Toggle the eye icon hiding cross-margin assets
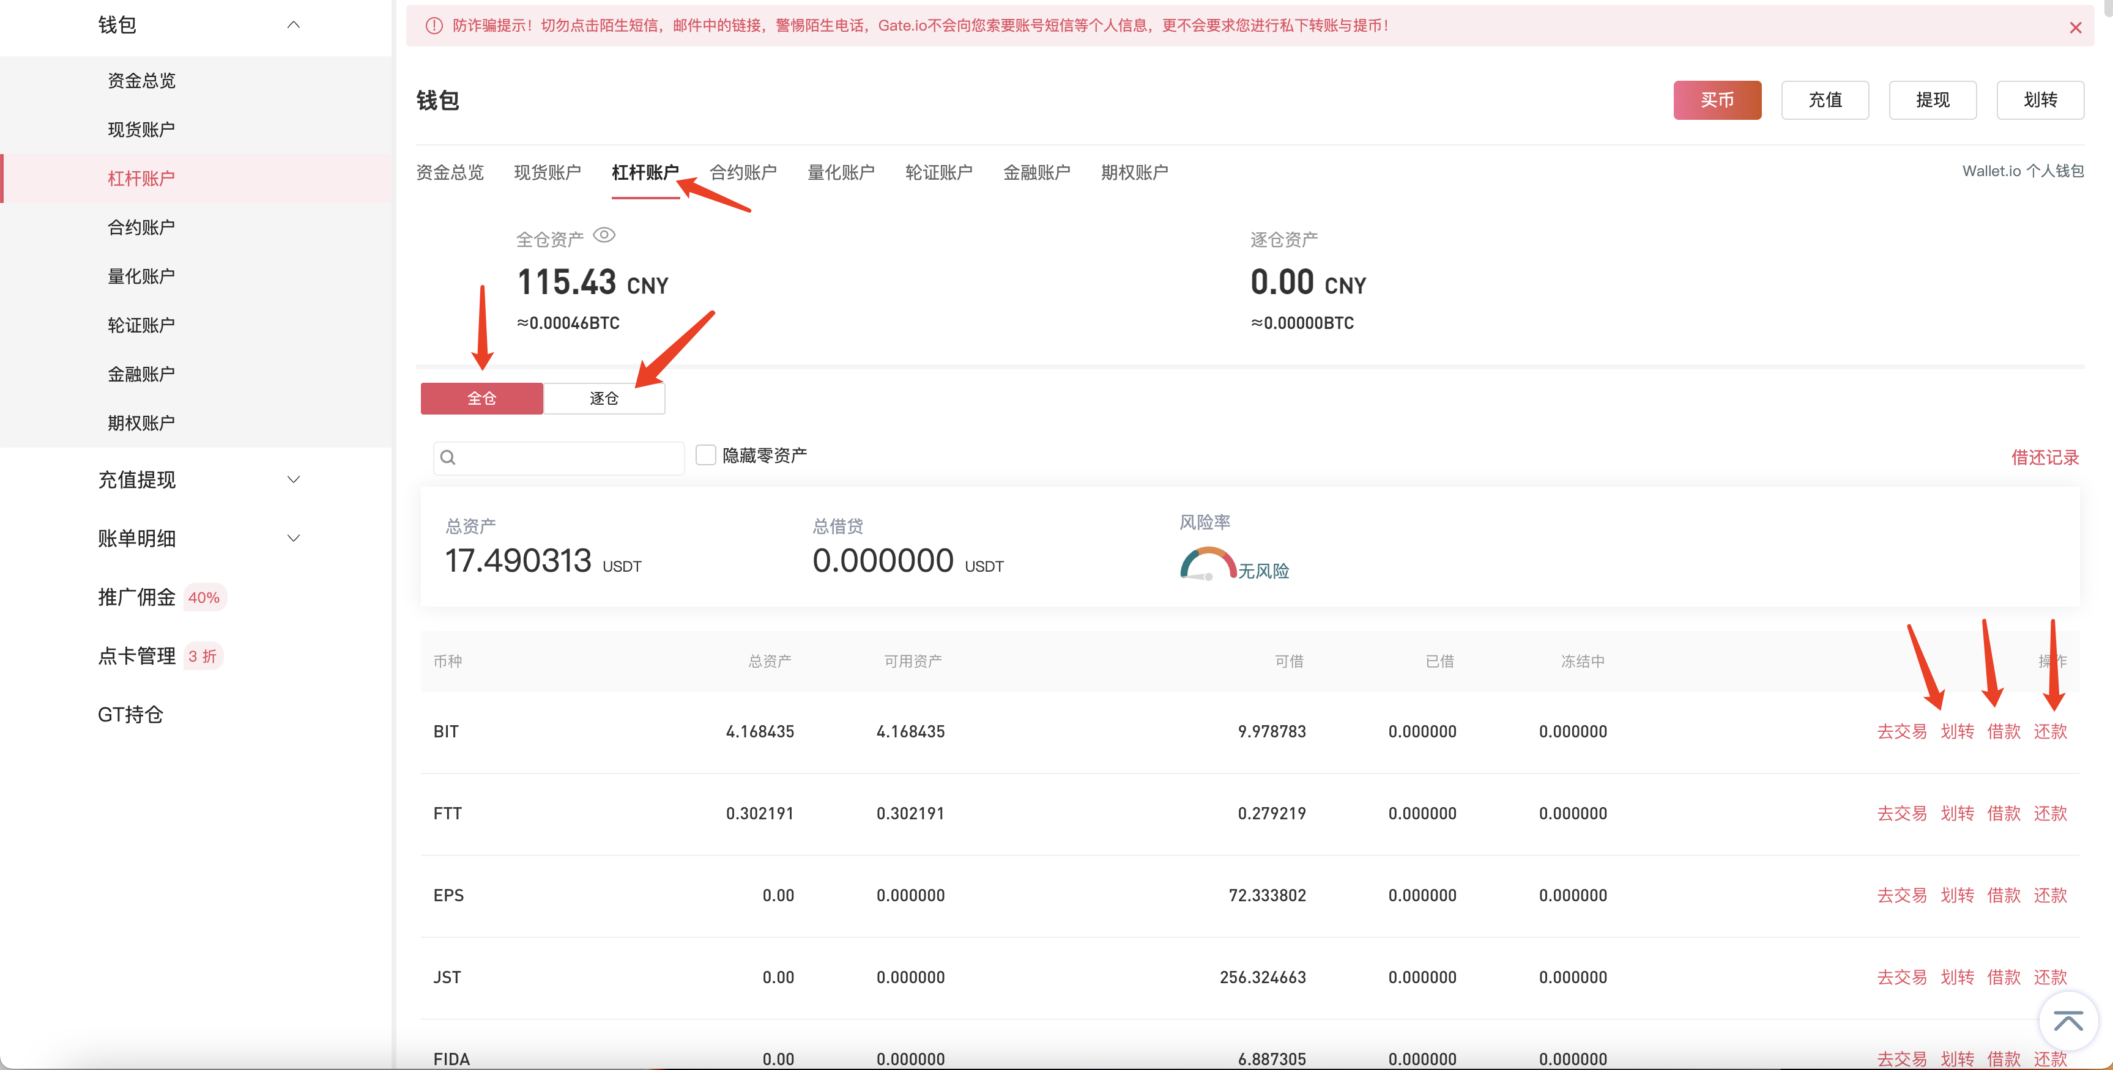Viewport: 2113px width, 1070px height. click(x=604, y=235)
